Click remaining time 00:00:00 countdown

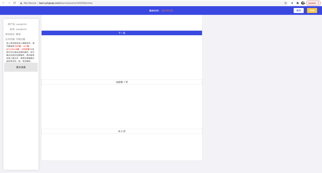167,11
